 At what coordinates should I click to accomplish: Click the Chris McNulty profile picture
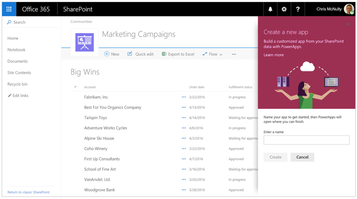[349, 9]
